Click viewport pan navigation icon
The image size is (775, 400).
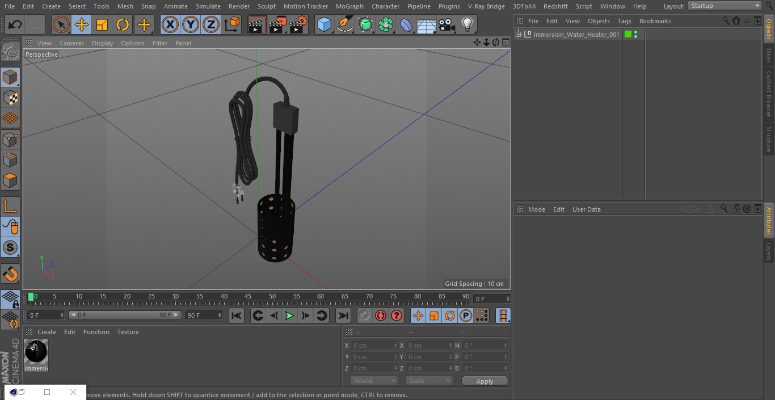coord(477,43)
